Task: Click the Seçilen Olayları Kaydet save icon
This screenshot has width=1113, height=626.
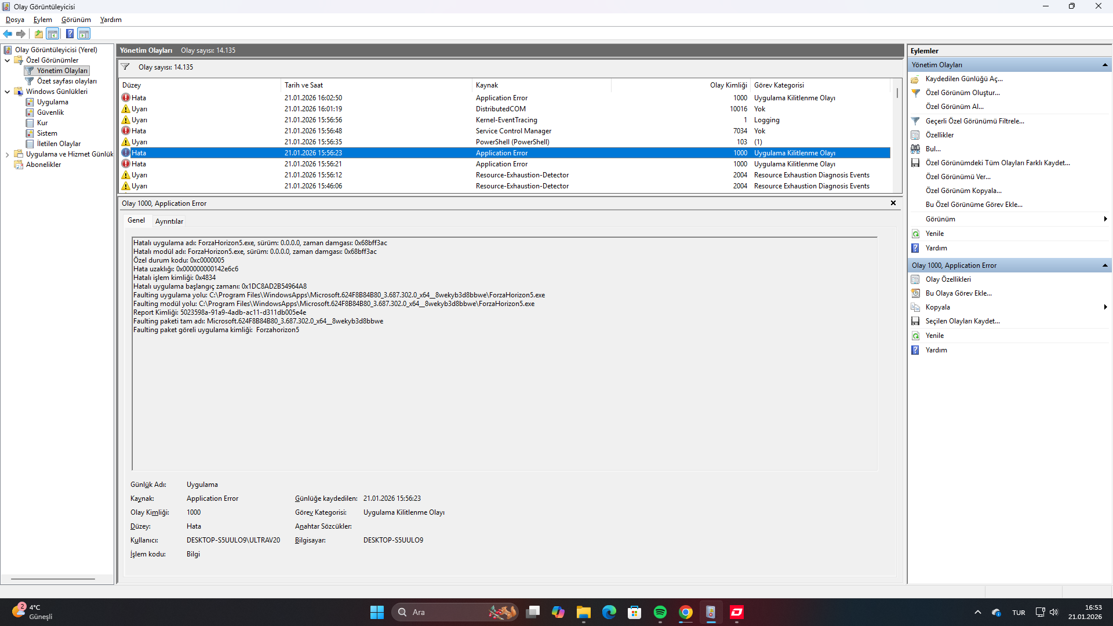Action: coord(915,321)
